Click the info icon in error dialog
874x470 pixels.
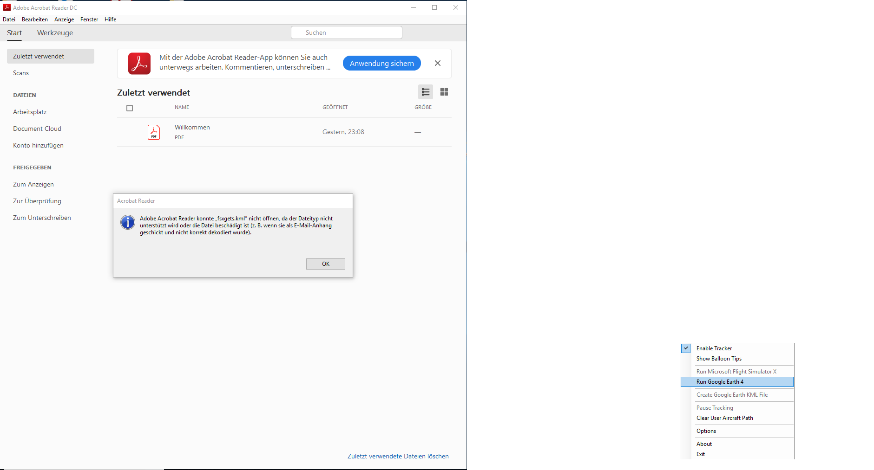tap(128, 222)
